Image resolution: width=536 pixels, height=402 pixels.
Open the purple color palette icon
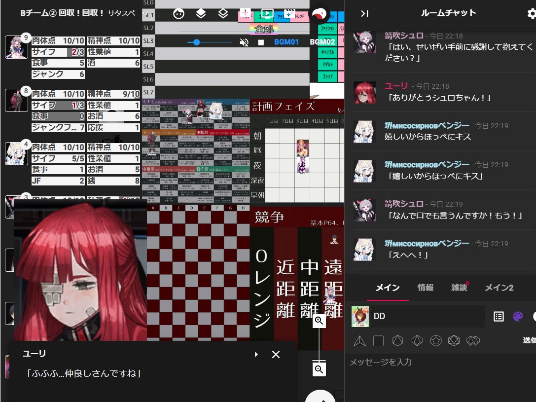[518, 317]
